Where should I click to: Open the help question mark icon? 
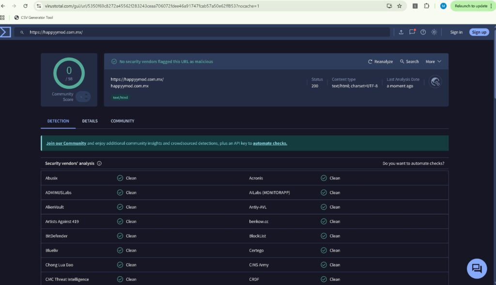[x=423, y=32]
